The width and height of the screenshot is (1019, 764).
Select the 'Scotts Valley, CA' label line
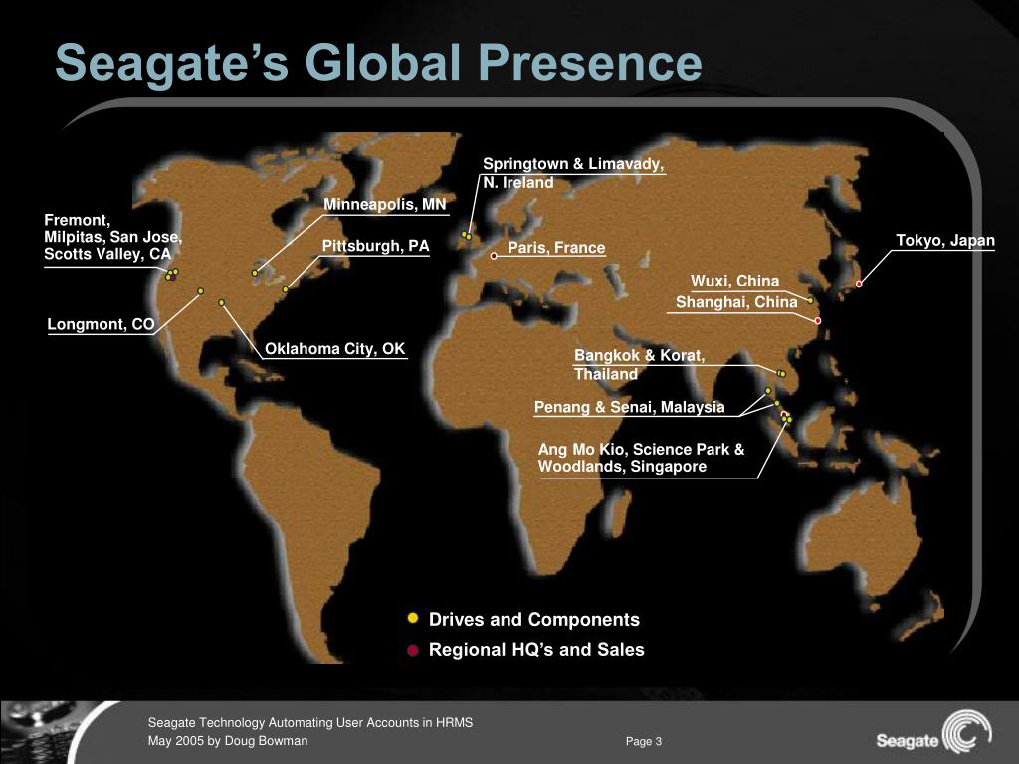(x=107, y=254)
